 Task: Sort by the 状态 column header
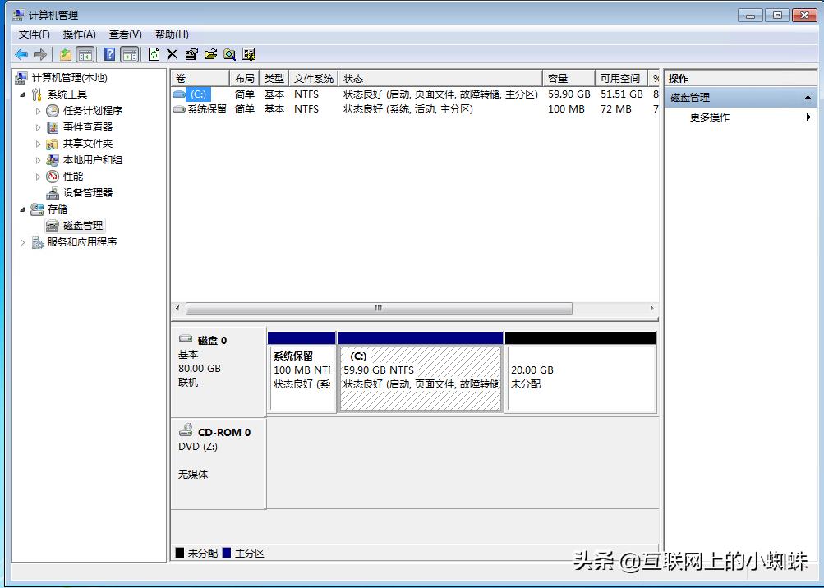(440, 78)
